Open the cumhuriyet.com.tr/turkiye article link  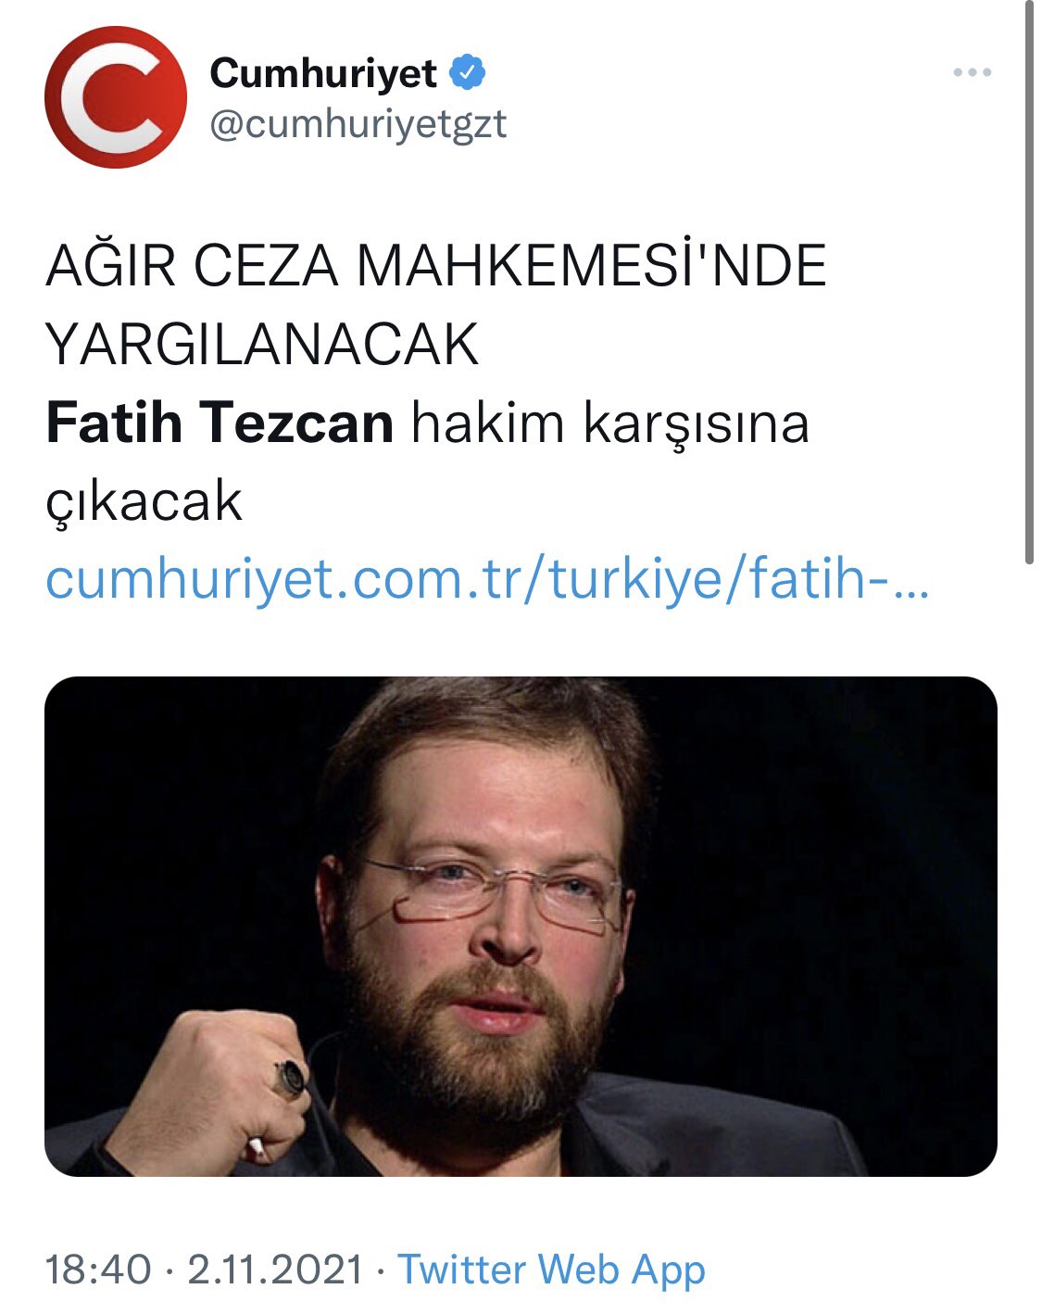pos(486,580)
